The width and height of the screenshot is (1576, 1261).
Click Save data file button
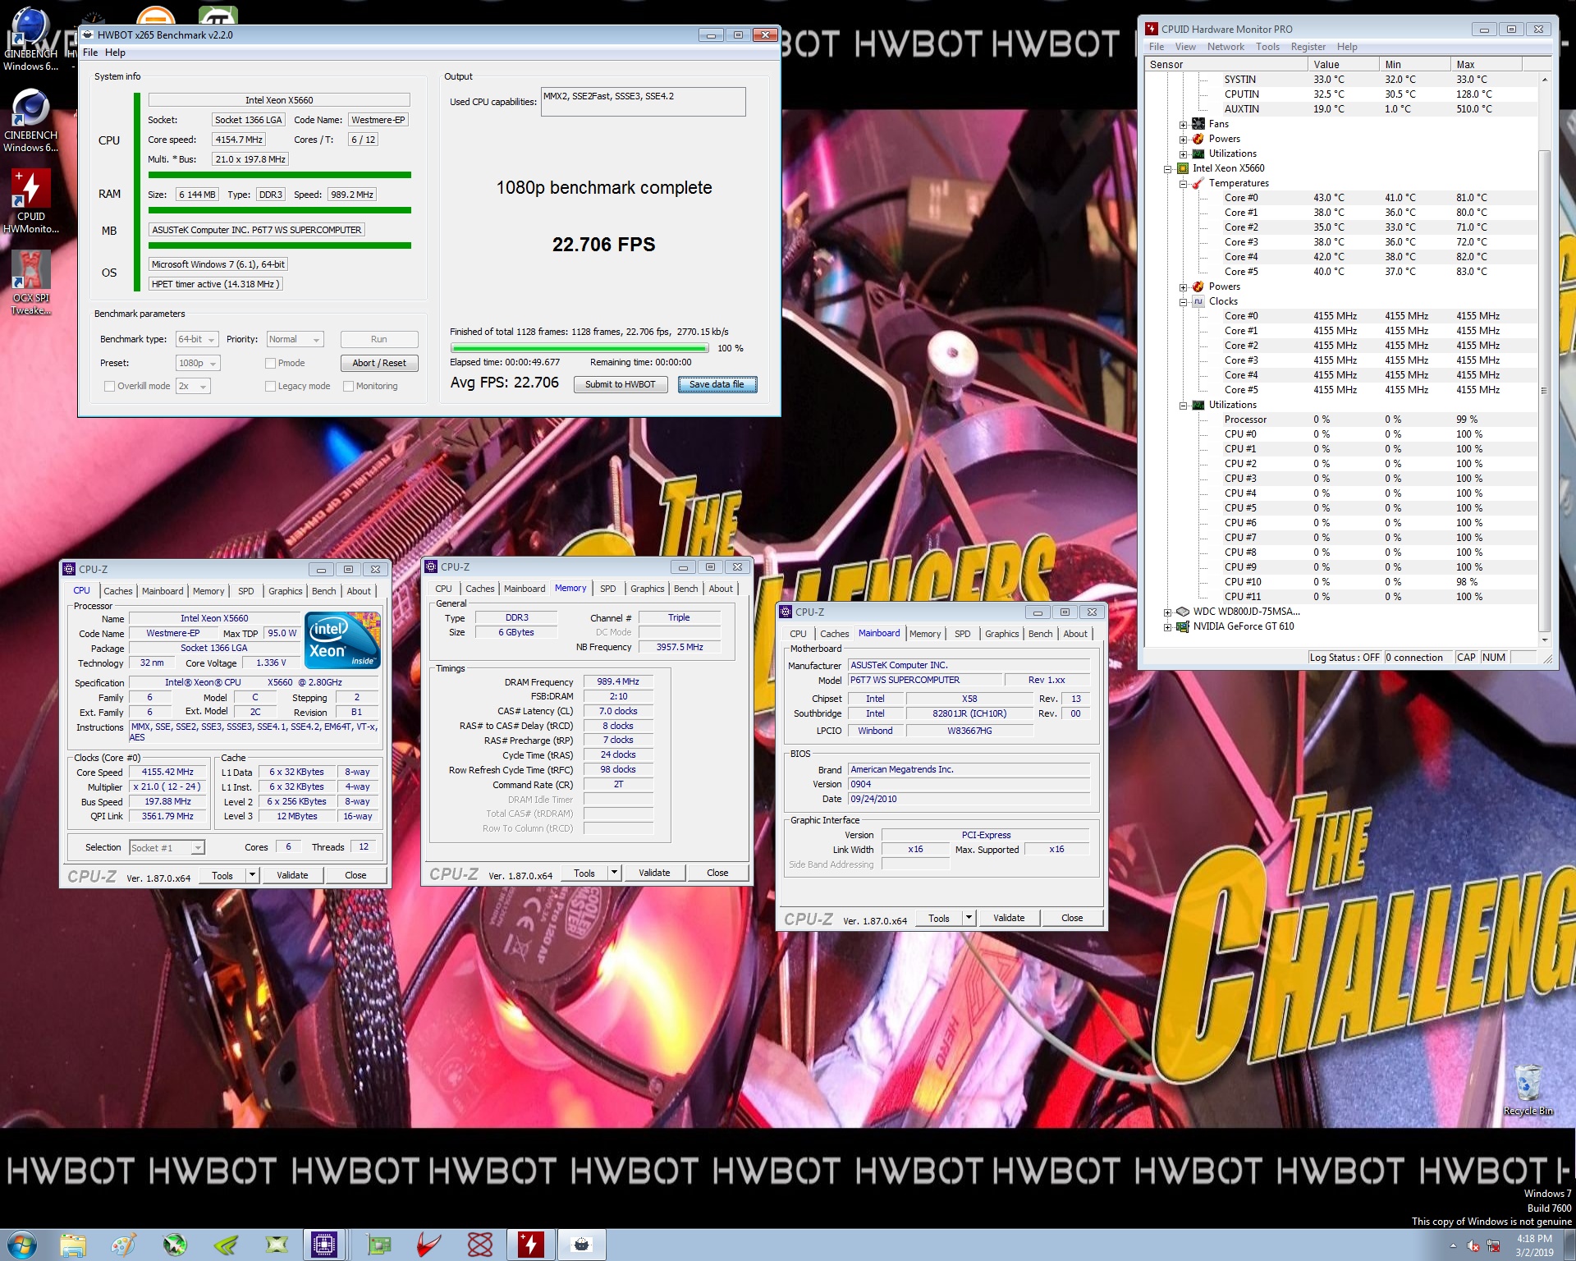[x=717, y=384]
